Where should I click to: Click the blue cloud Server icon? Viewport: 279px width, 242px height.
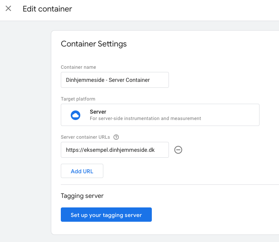[76, 115]
